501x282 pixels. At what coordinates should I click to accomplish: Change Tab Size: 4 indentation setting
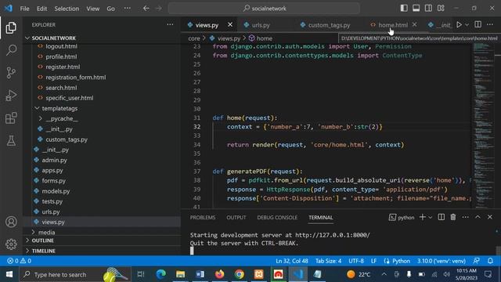point(328,261)
